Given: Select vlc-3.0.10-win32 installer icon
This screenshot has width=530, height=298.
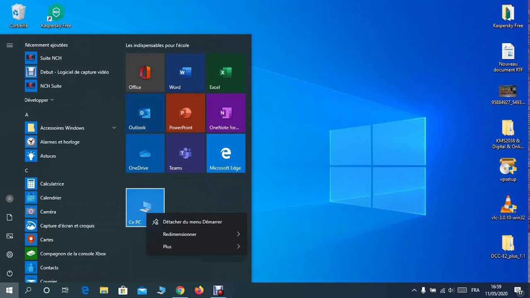Looking at the screenshot, I should 508,208.
